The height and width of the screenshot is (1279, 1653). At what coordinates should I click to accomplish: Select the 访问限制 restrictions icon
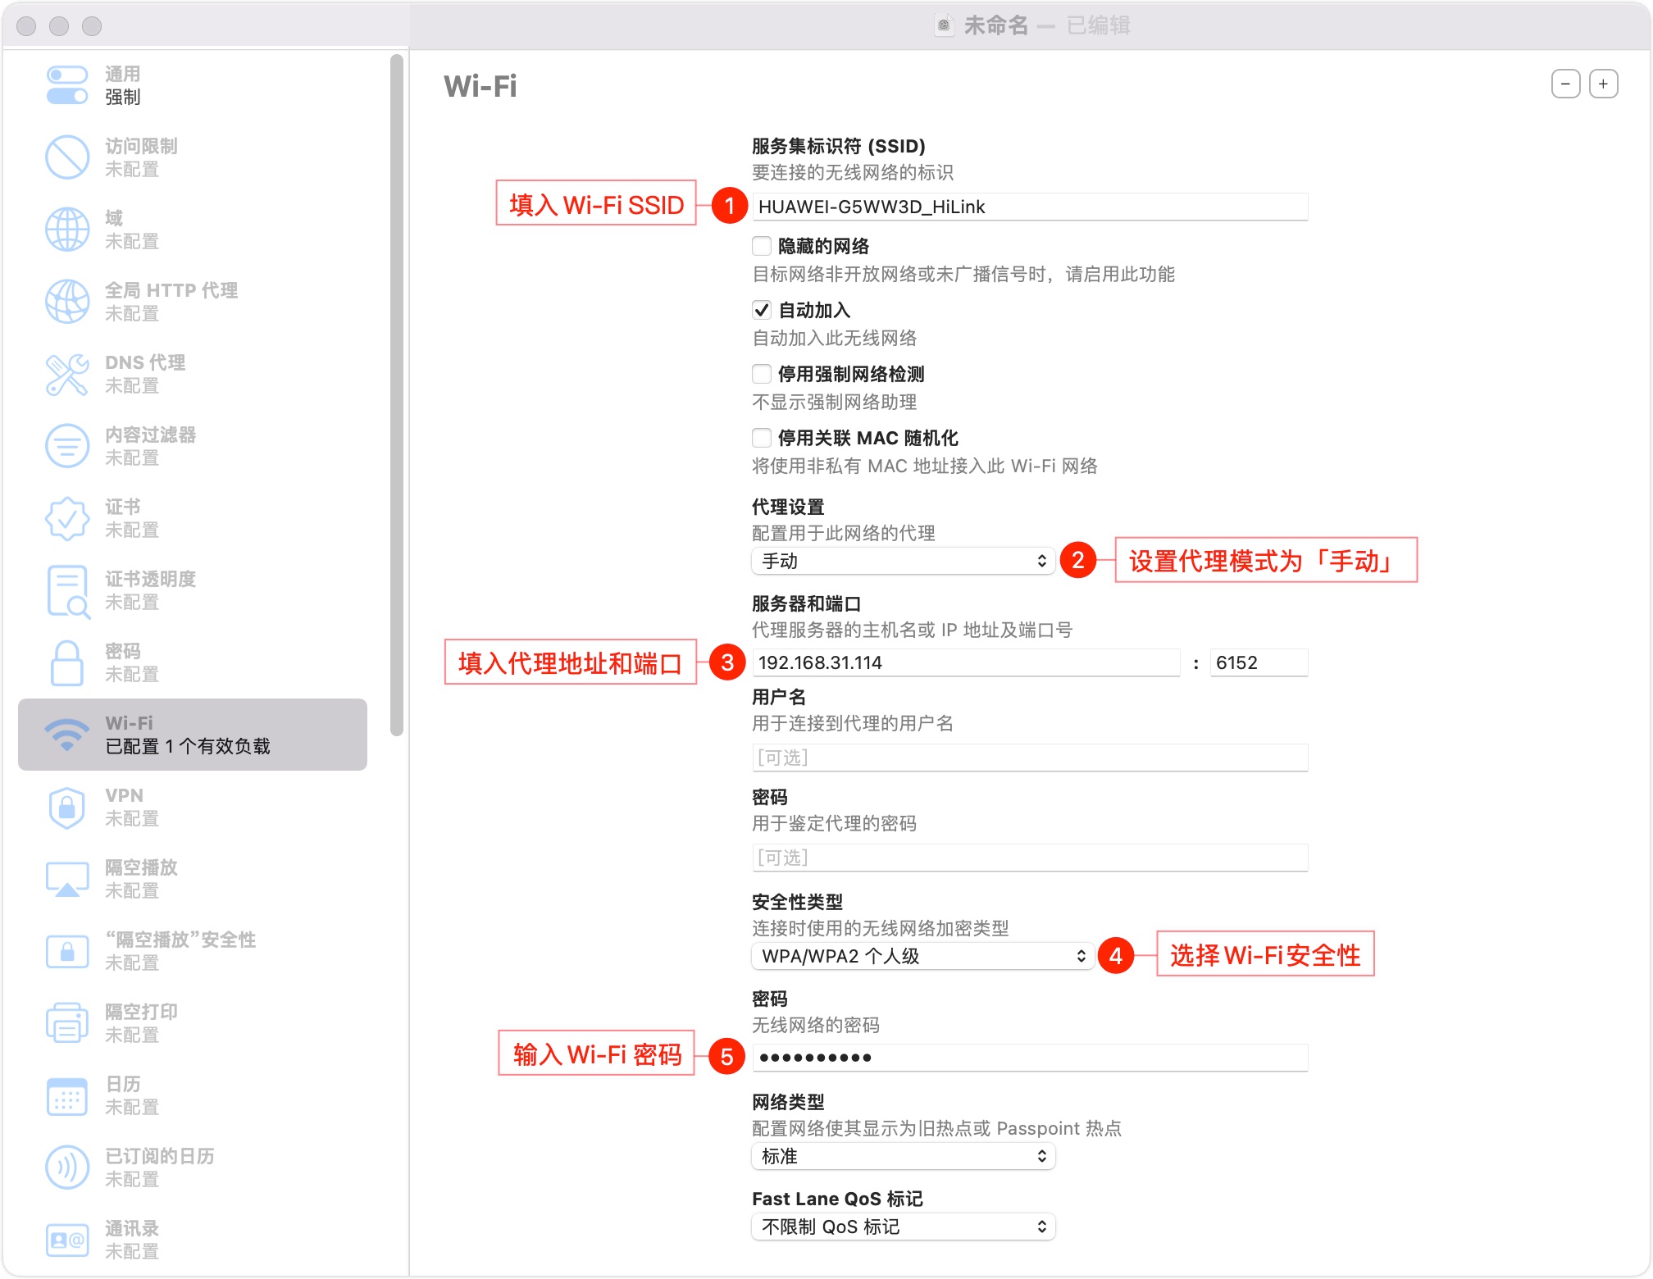67,157
